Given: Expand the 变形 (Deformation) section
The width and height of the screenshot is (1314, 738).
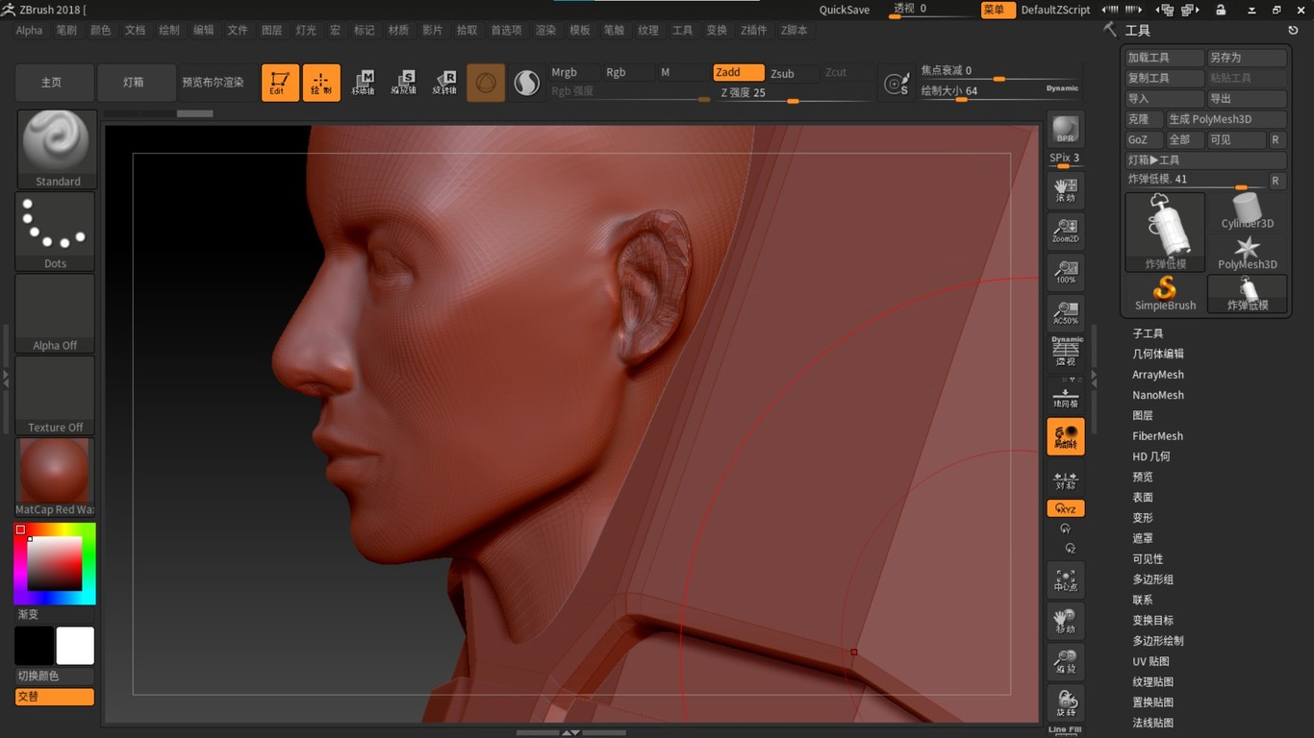Looking at the screenshot, I should click(1143, 518).
